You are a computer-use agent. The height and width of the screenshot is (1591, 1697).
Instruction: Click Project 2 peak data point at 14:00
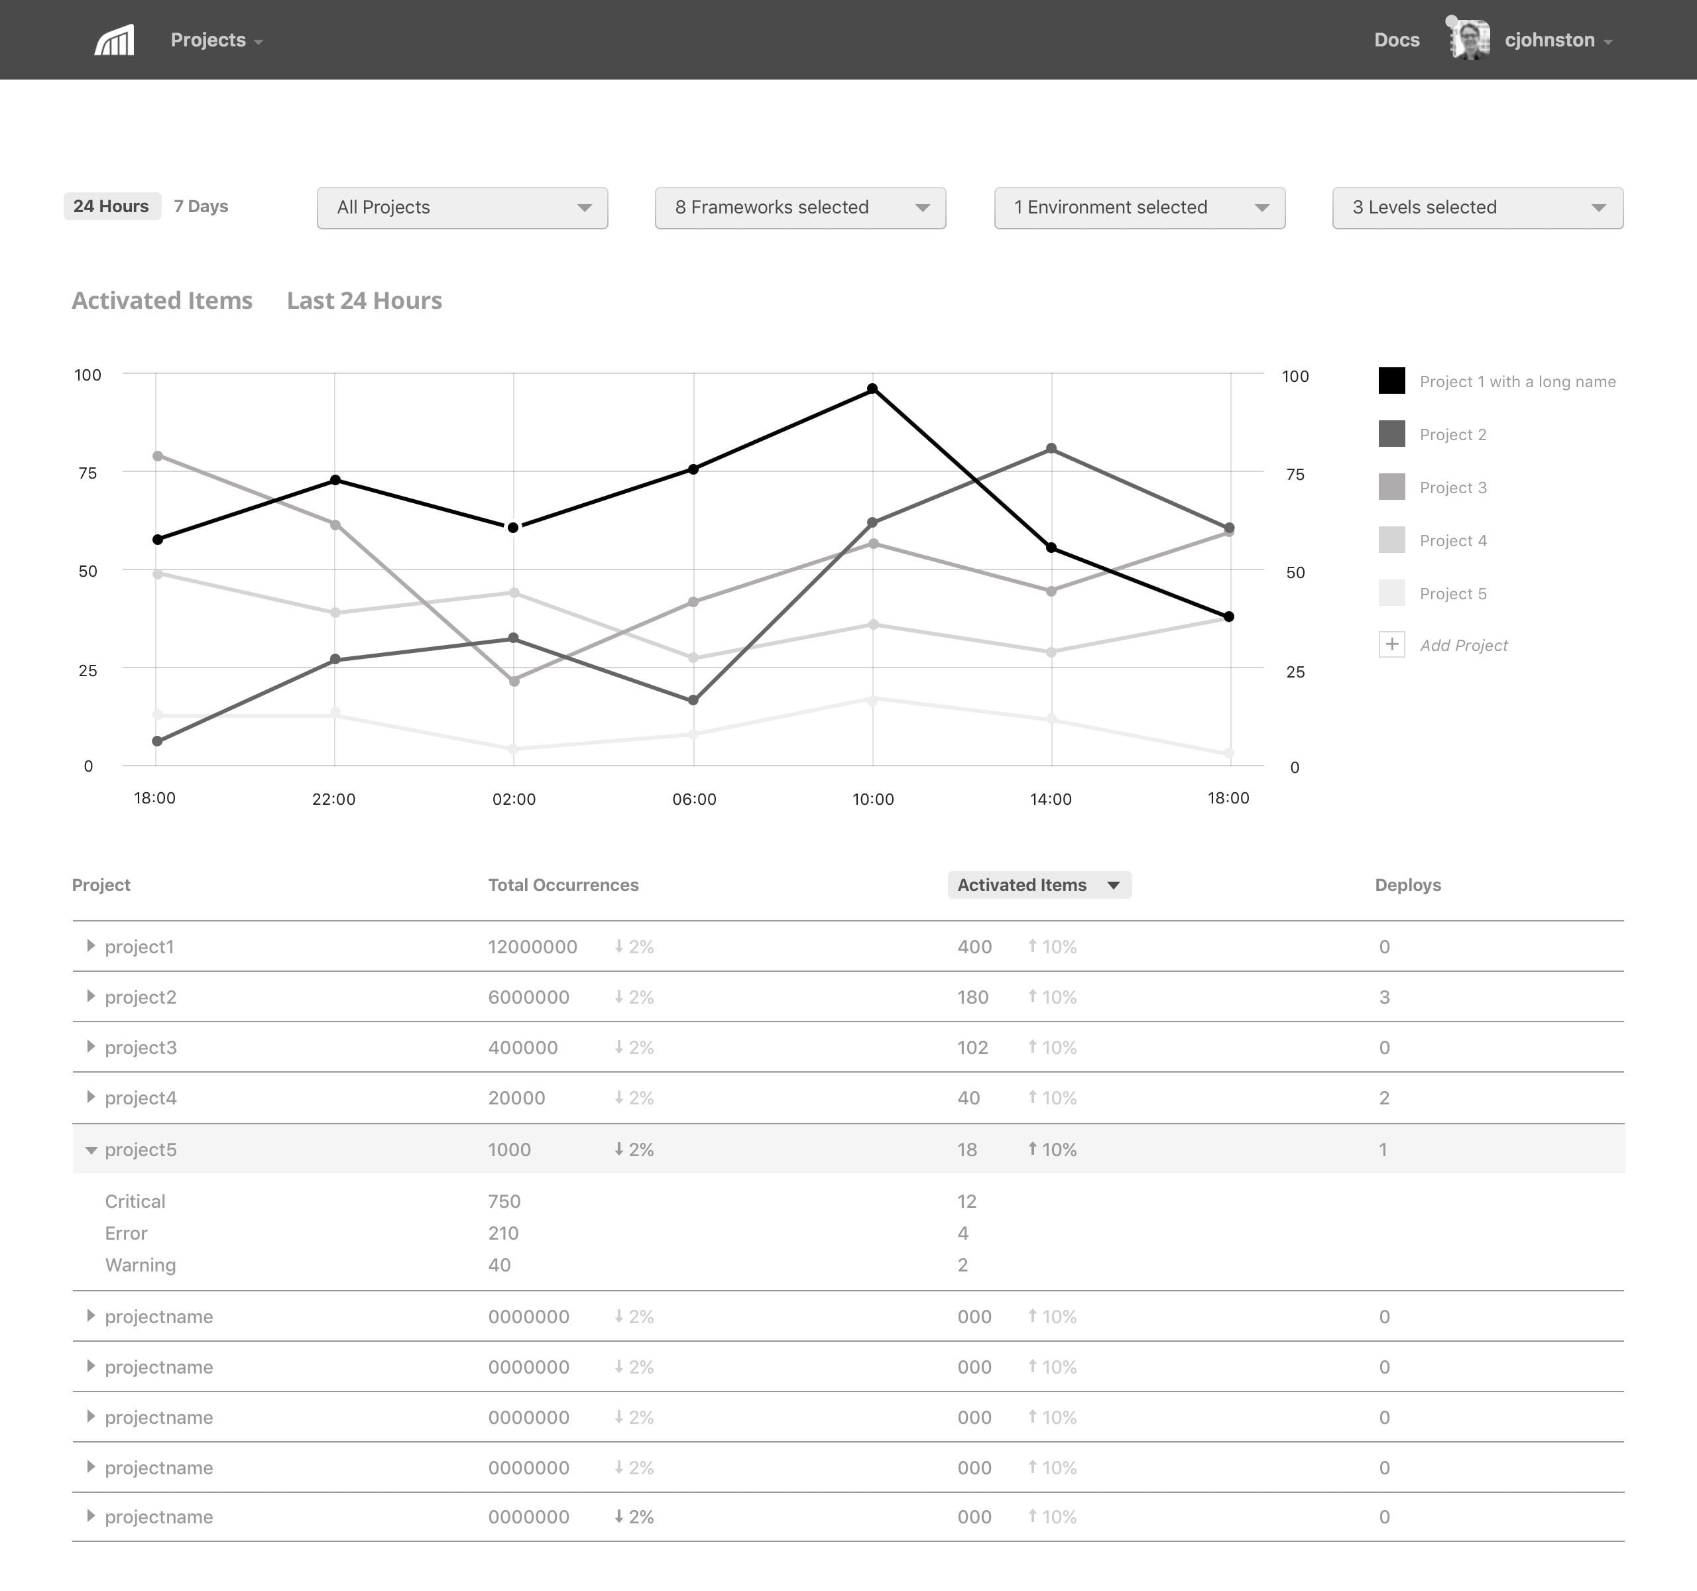(x=1051, y=449)
